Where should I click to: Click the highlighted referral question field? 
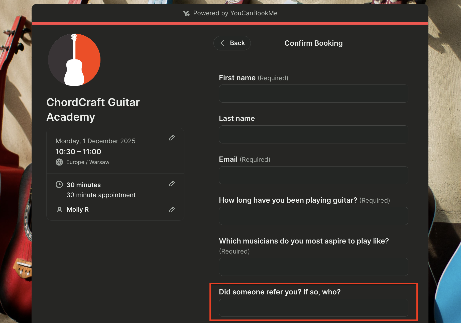coord(313,308)
